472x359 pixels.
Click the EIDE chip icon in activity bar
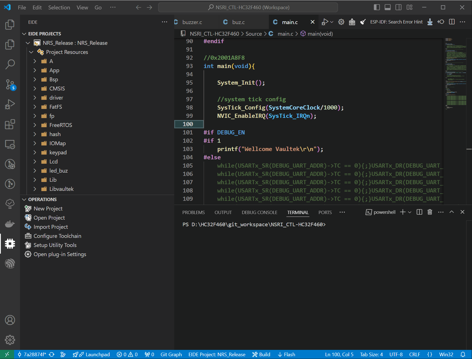[10, 244]
